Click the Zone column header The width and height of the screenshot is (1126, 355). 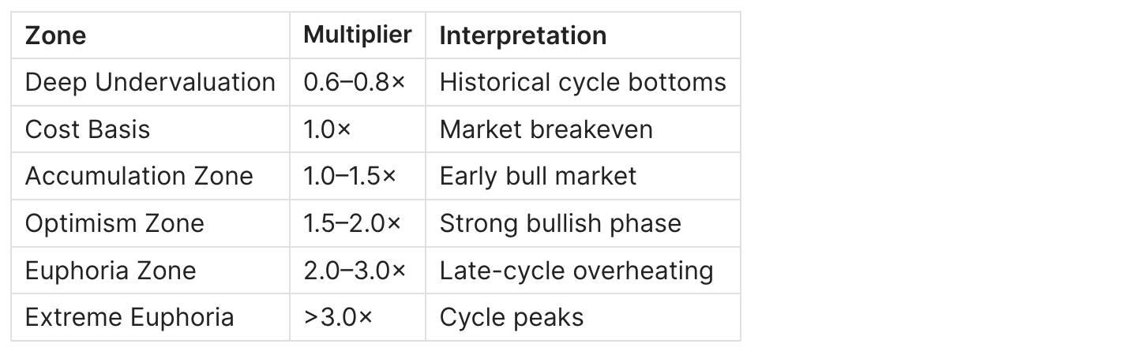56,35
